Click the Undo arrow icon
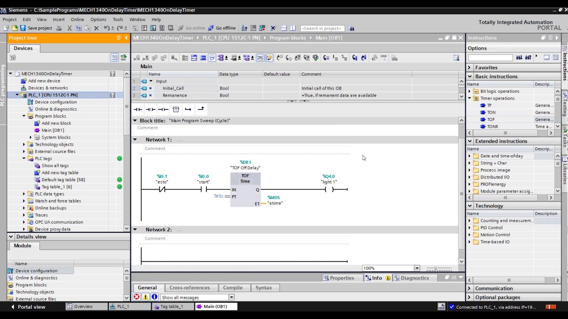Image resolution: width=568 pixels, height=319 pixels. [x=106, y=28]
